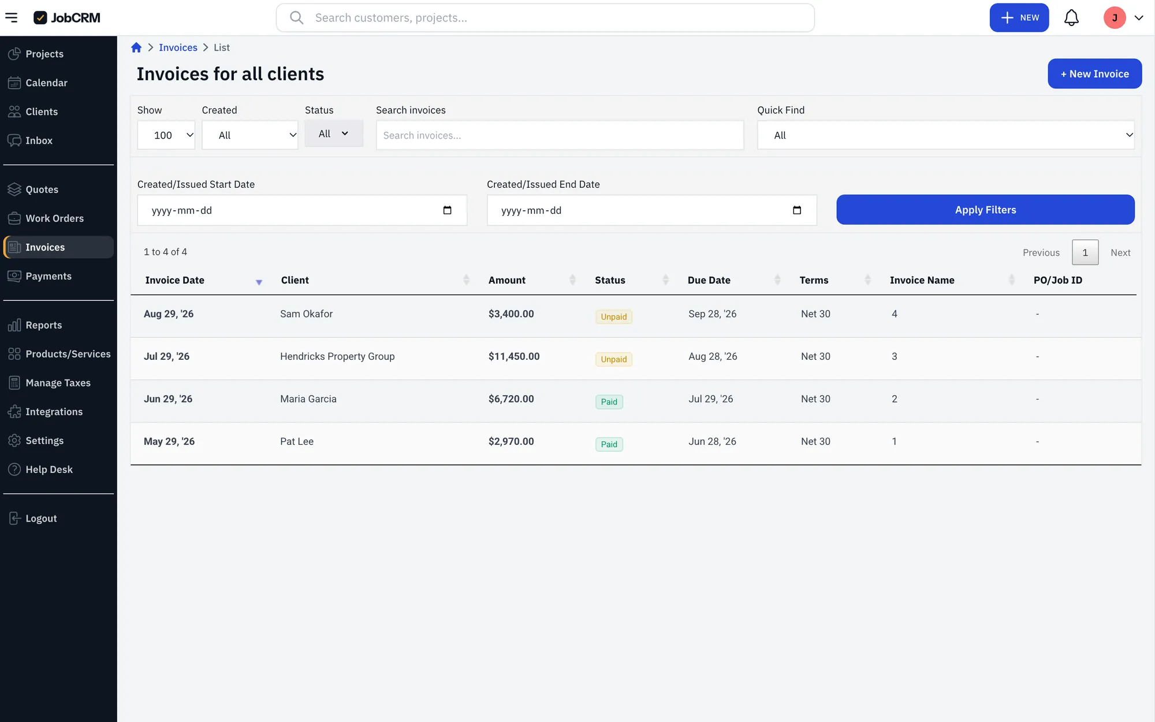Open the Created filter dropdown
This screenshot has width=1155, height=722.
(x=250, y=135)
